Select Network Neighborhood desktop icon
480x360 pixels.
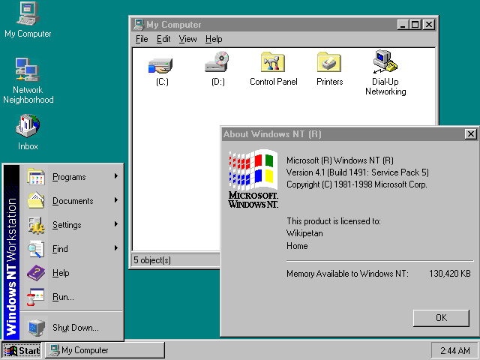(28, 70)
